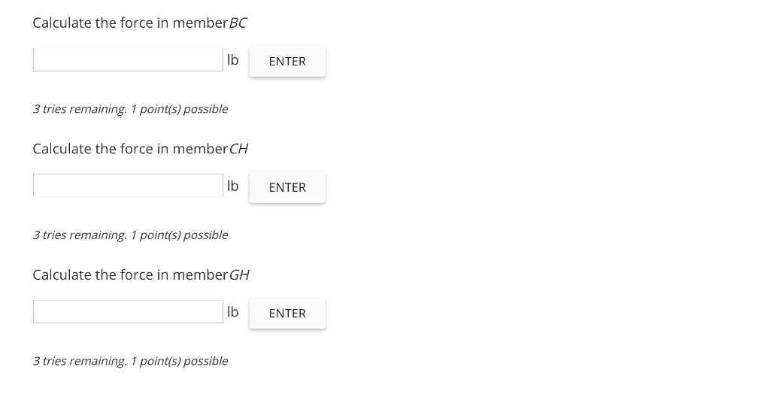Select the member GH force text field
The height and width of the screenshot is (397, 770).
(x=128, y=312)
